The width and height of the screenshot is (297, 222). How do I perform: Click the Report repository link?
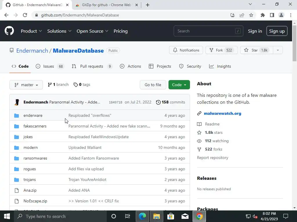(x=213, y=158)
